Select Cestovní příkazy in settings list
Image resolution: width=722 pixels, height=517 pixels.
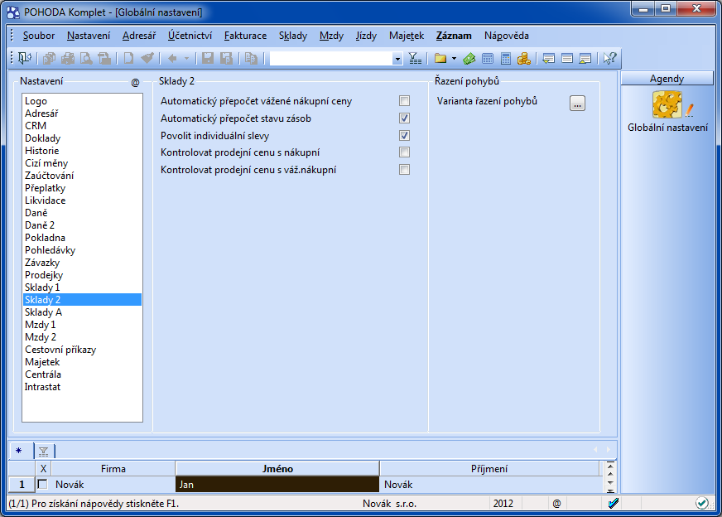click(x=82, y=350)
